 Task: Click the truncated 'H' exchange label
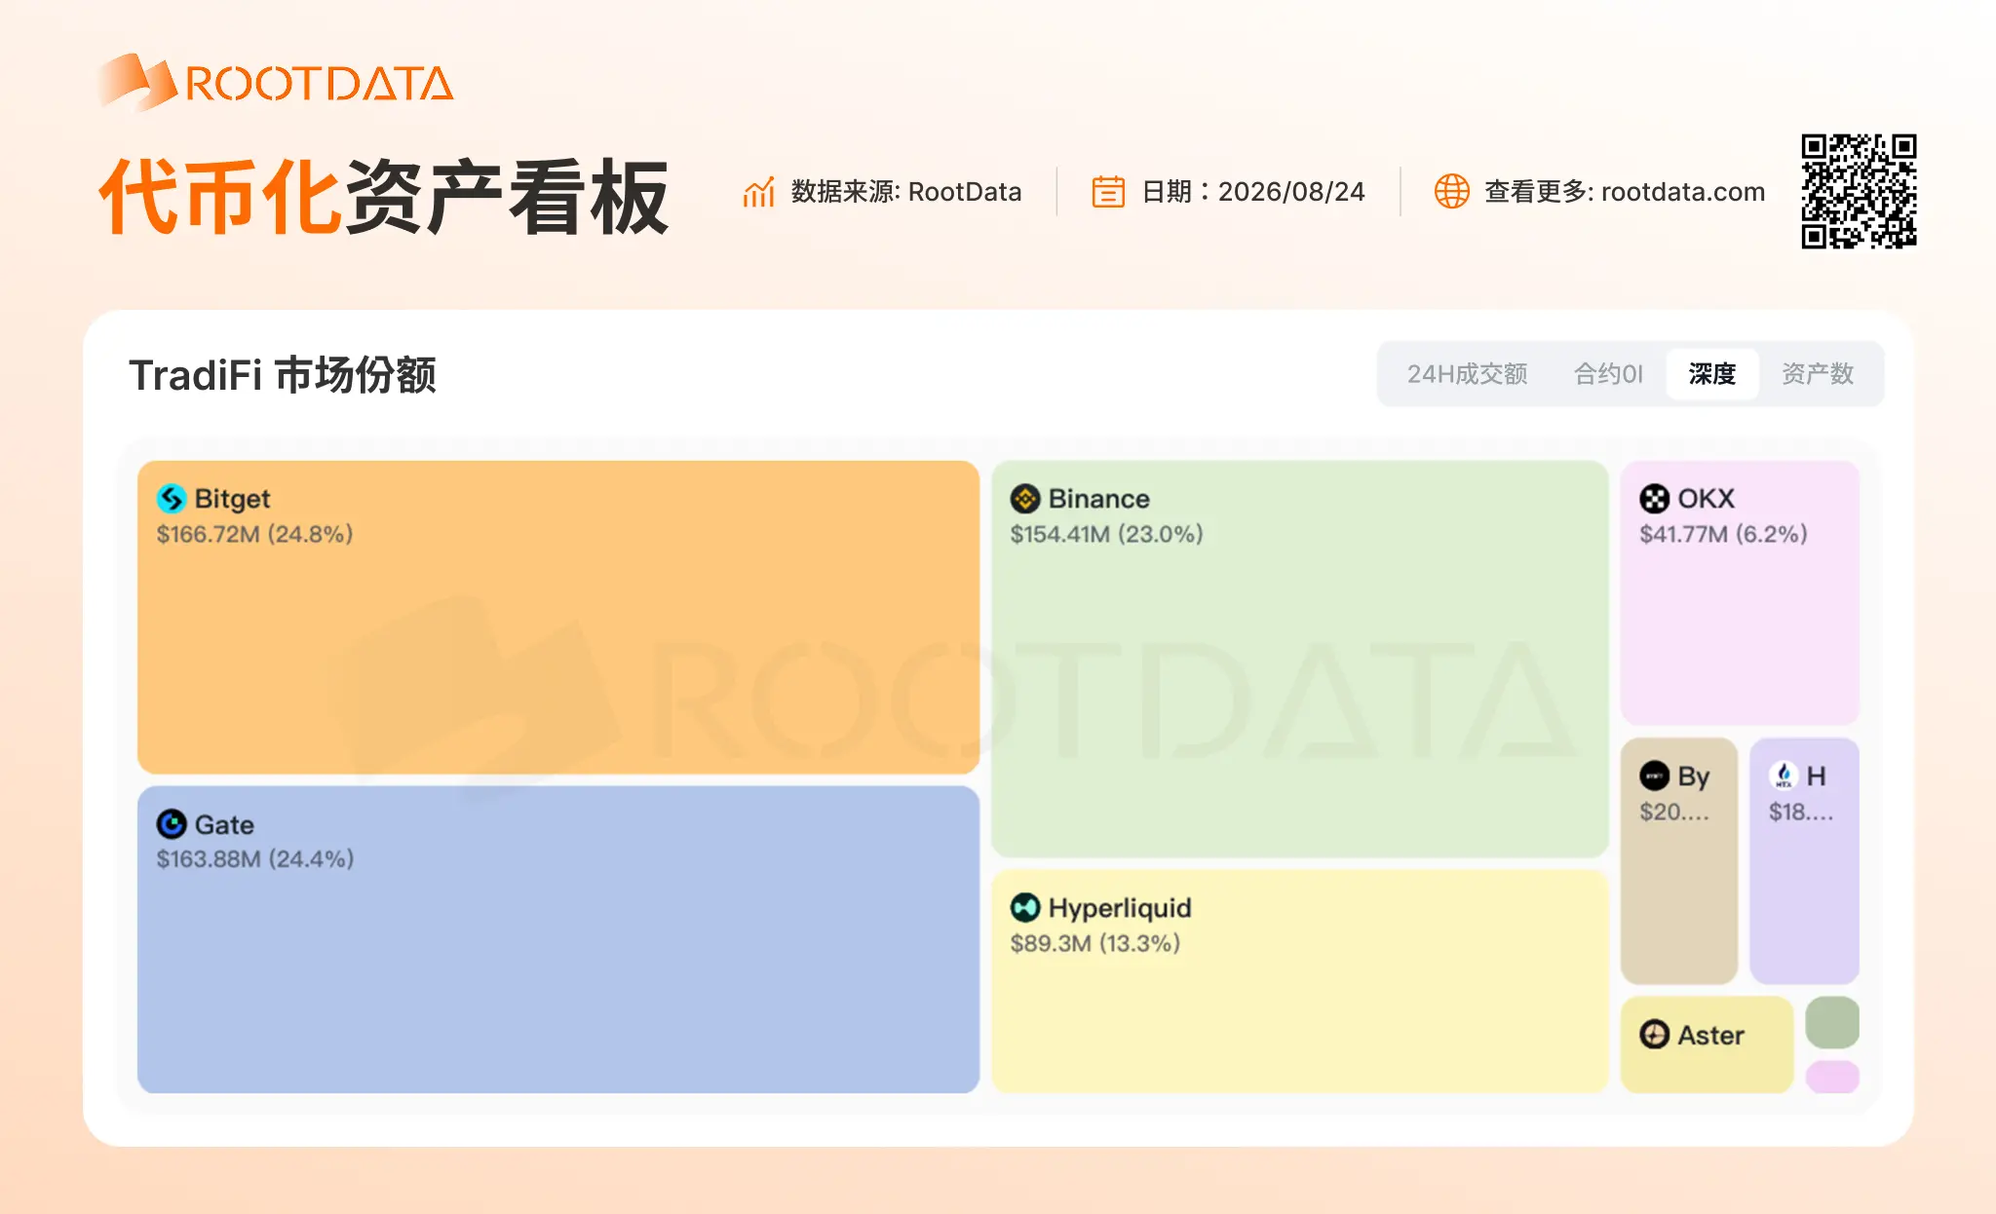pyautogui.click(x=1817, y=777)
